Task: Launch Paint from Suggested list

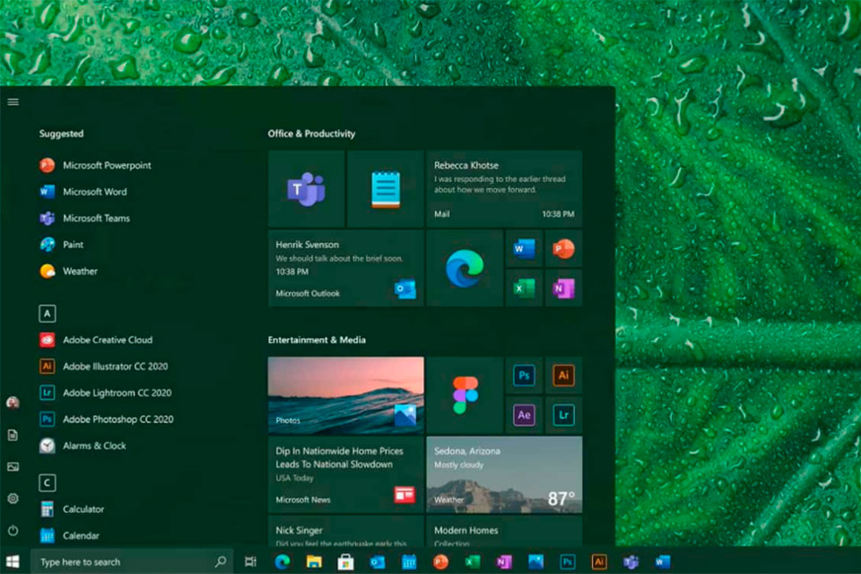Action: pyautogui.click(x=62, y=245)
